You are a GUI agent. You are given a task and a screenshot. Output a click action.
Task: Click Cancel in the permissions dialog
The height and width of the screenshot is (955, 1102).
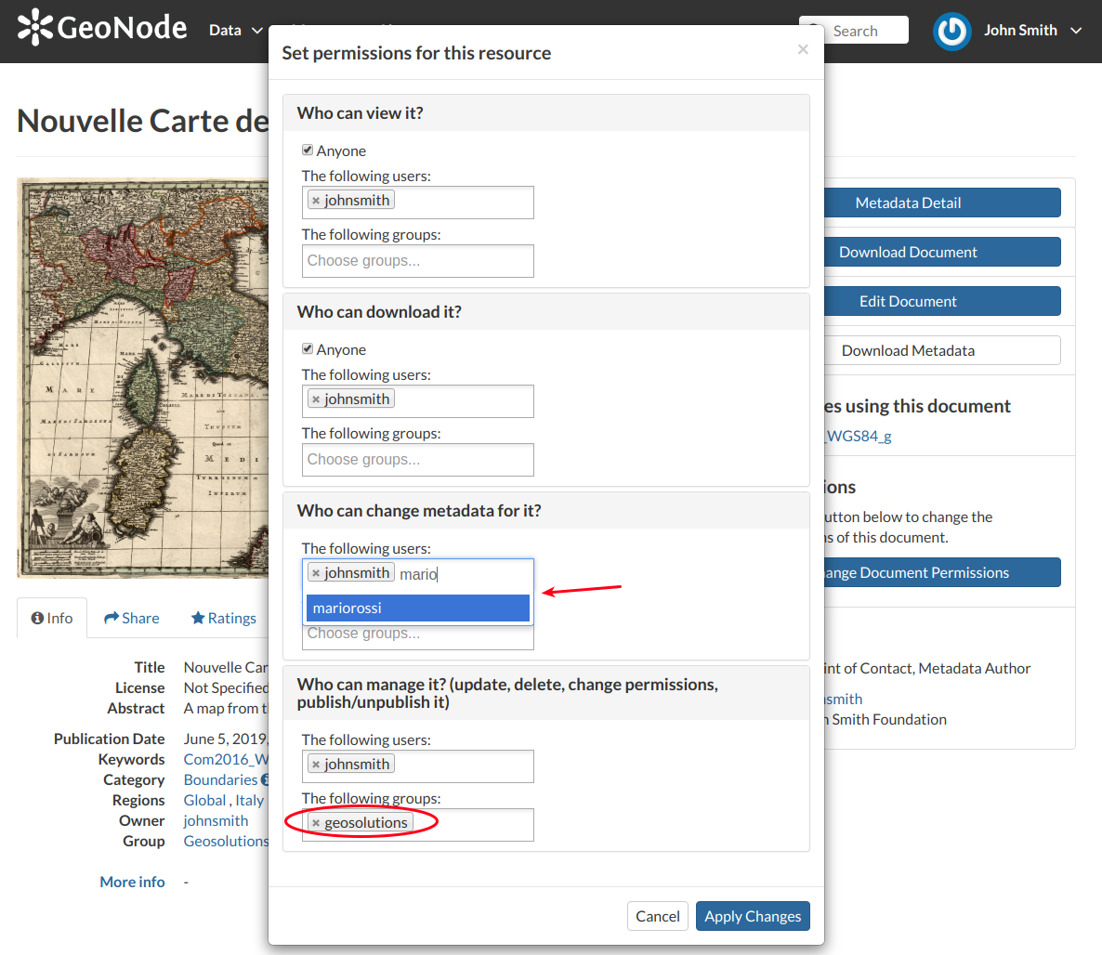tap(657, 916)
